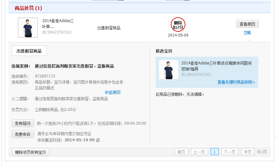Open truncated product title 2014香港Adidas三叶草
Viewport: 276px width, 166px height.
pyautogui.click(x=58, y=24)
